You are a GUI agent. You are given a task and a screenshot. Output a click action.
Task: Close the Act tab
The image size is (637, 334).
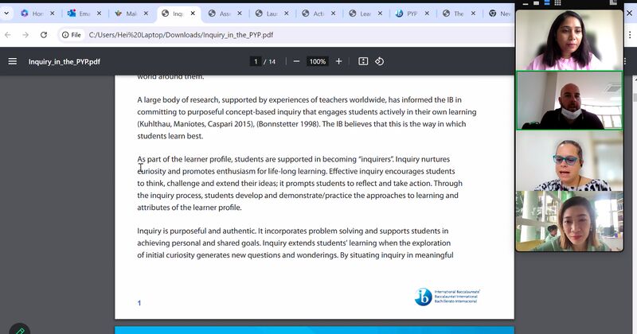coord(333,14)
